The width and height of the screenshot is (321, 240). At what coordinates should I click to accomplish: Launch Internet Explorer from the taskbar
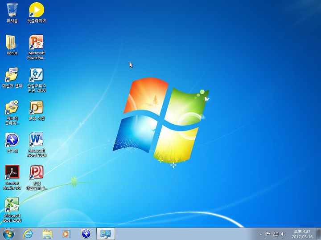28,234
